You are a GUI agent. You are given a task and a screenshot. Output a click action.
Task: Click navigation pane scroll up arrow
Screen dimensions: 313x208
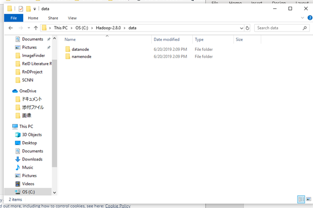(54, 39)
